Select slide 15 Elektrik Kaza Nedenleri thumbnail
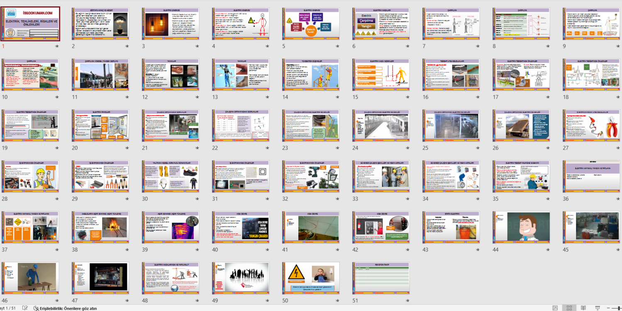The width and height of the screenshot is (622, 311). [381, 75]
